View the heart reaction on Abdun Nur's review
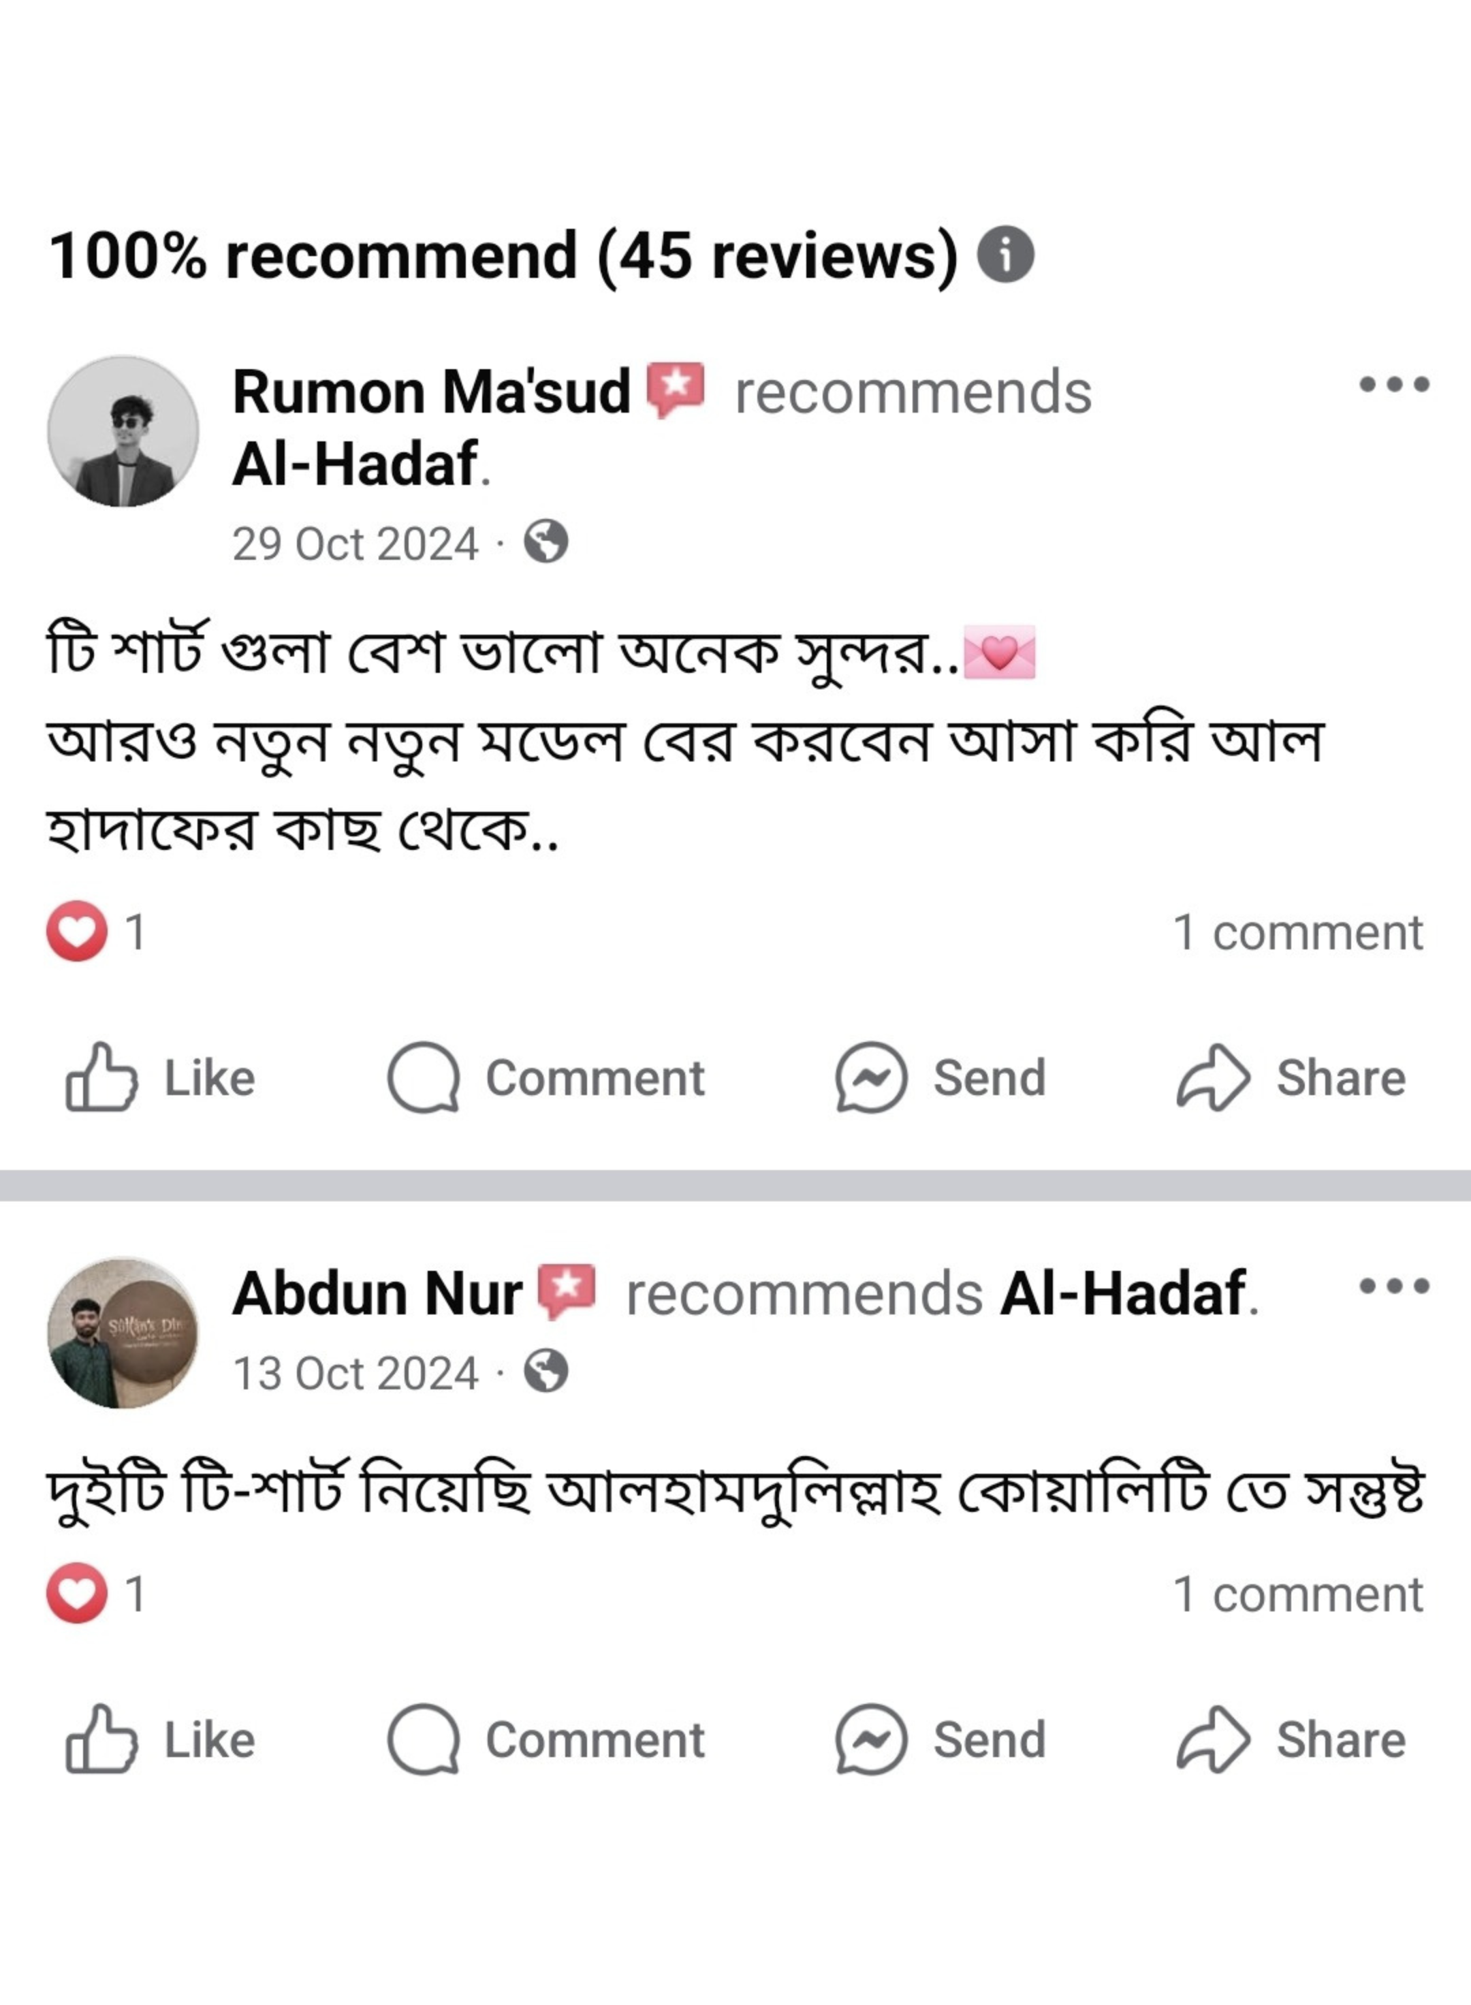The width and height of the screenshot is (1471, 2005). (x=78, y=1594)
